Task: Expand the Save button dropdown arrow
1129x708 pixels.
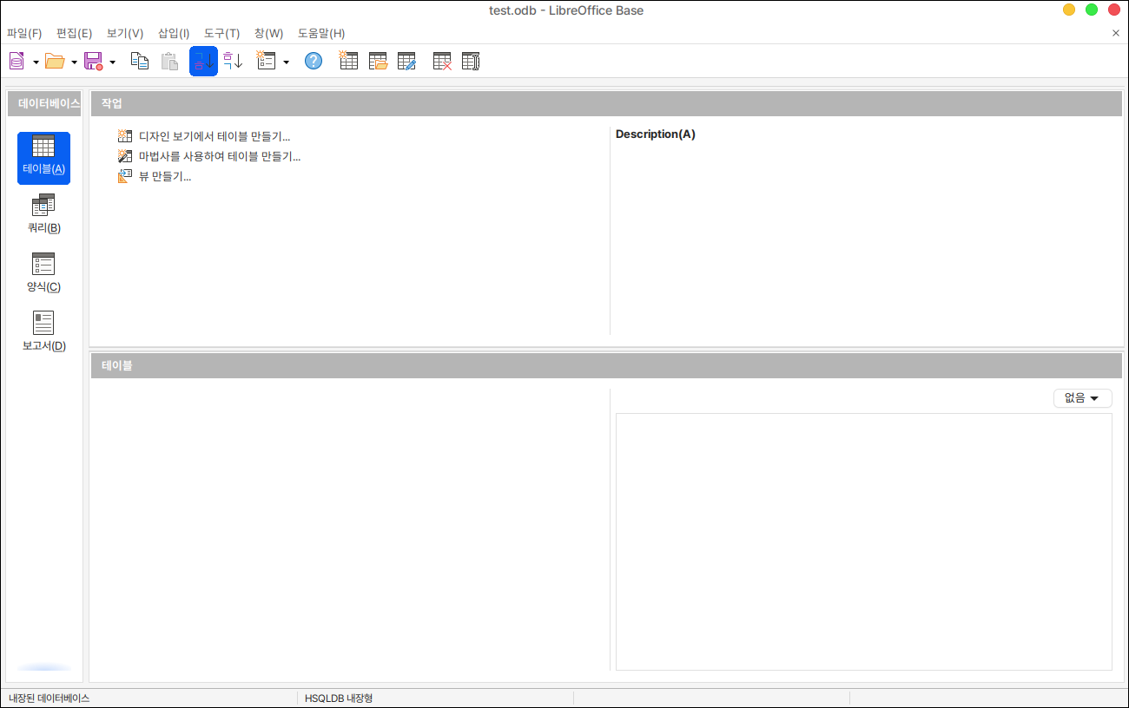Action: coord(112,62)
